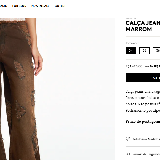Pick size 38 option
Screen dimensions: 160x160
(x=156, y=51)
